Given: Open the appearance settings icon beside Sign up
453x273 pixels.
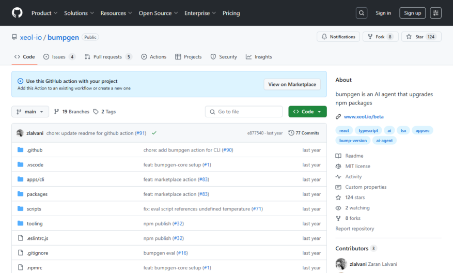Looking at the screenshot, I should [x=435, y=13].
